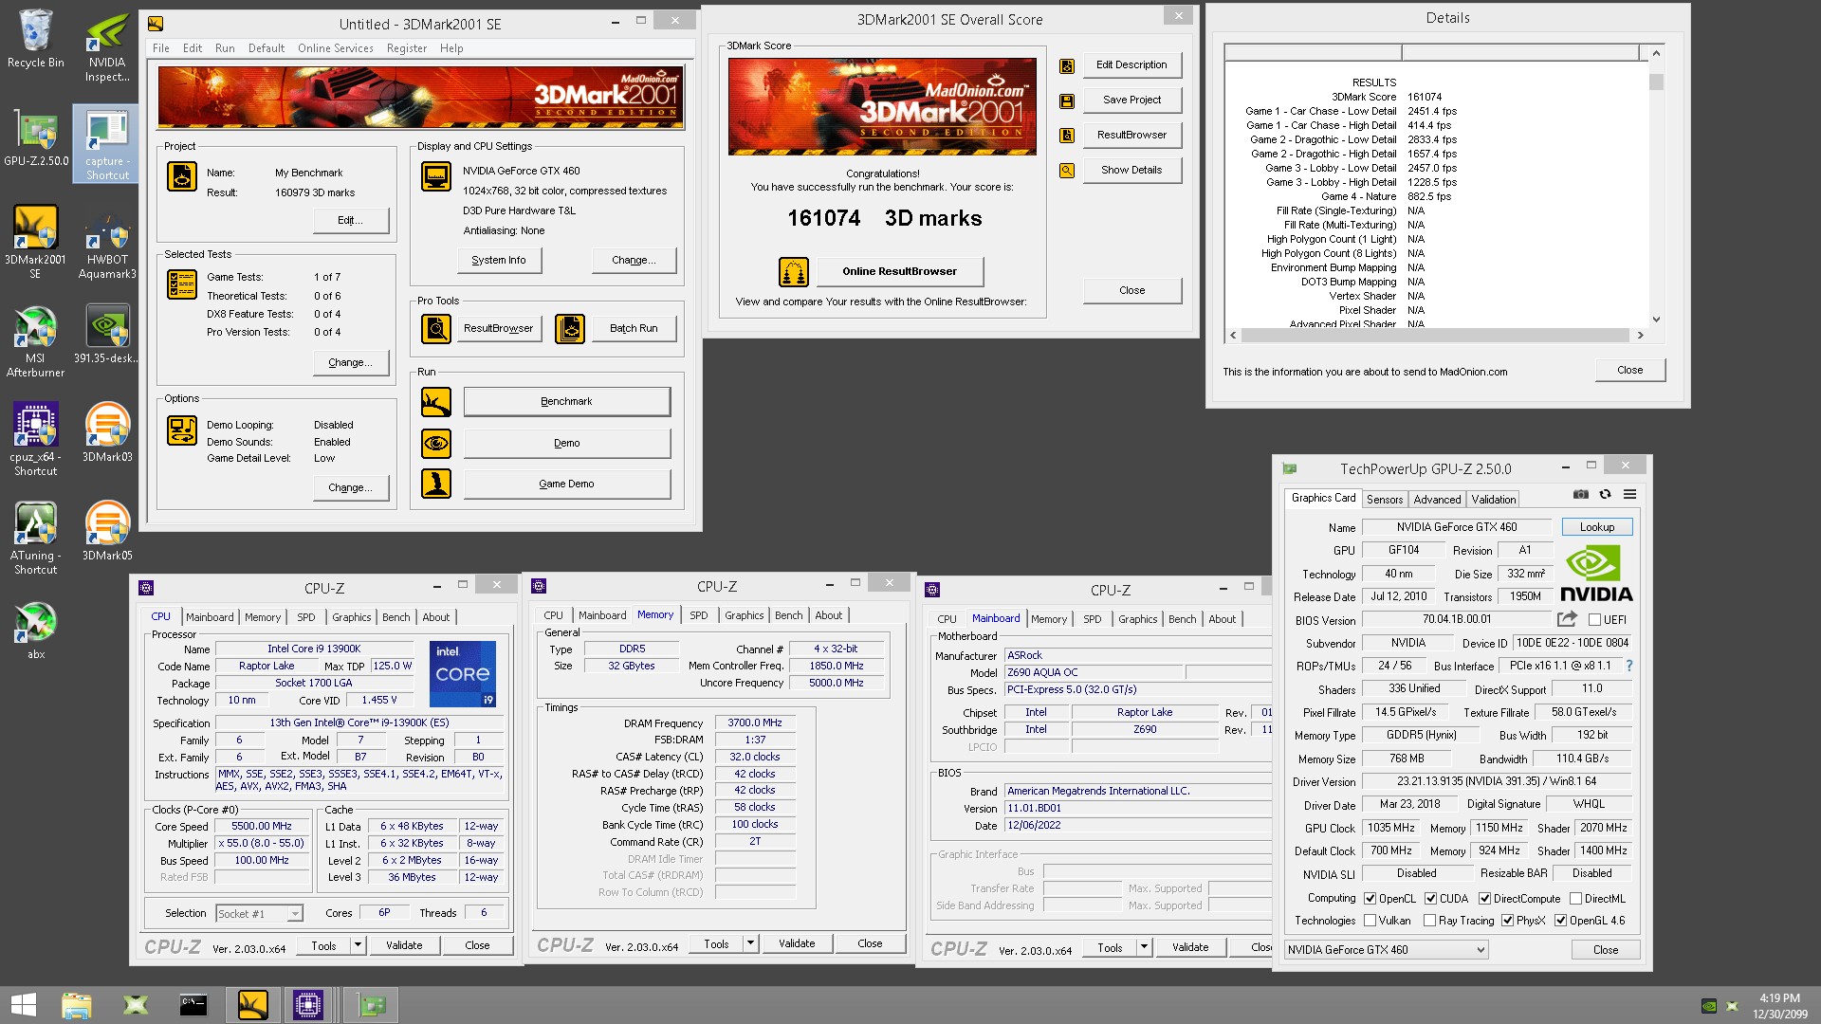Launch 3DMark2001 SE desktop icon
1821x1024 pixels.
(x=35, y=242)
